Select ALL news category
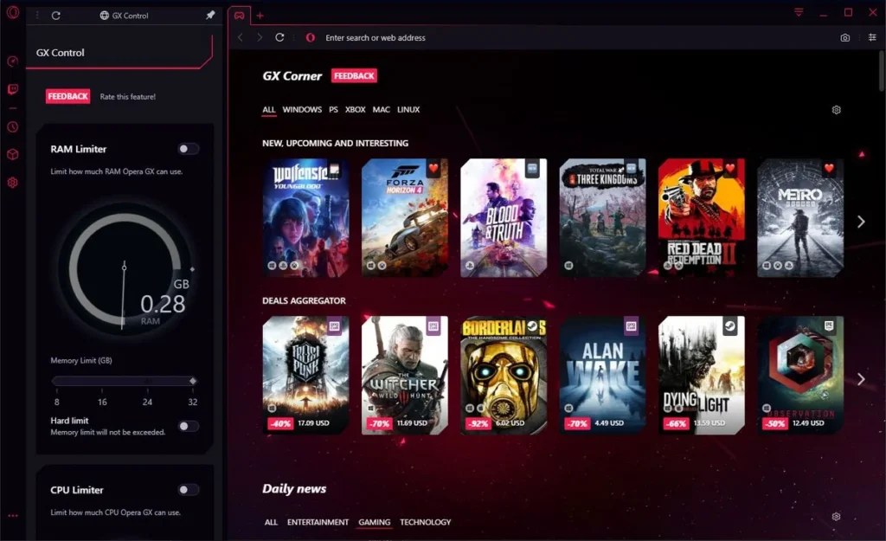The width and height of the screenshot is (886, 541). [271, 522]
